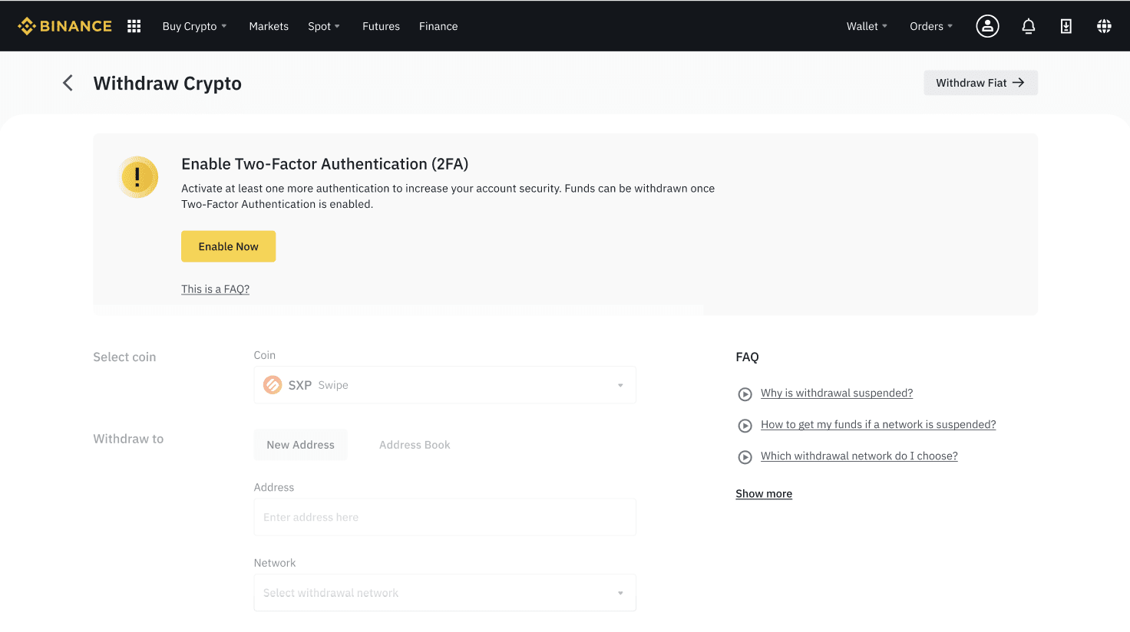Expand the Buy Crypto dropdown
1130x632 pixels.
(x=194, y=26)
